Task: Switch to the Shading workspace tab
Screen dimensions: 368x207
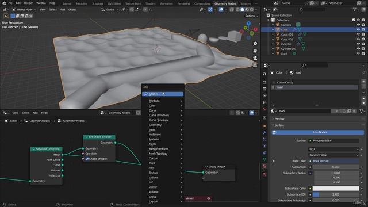Action: tap(151, 3)
